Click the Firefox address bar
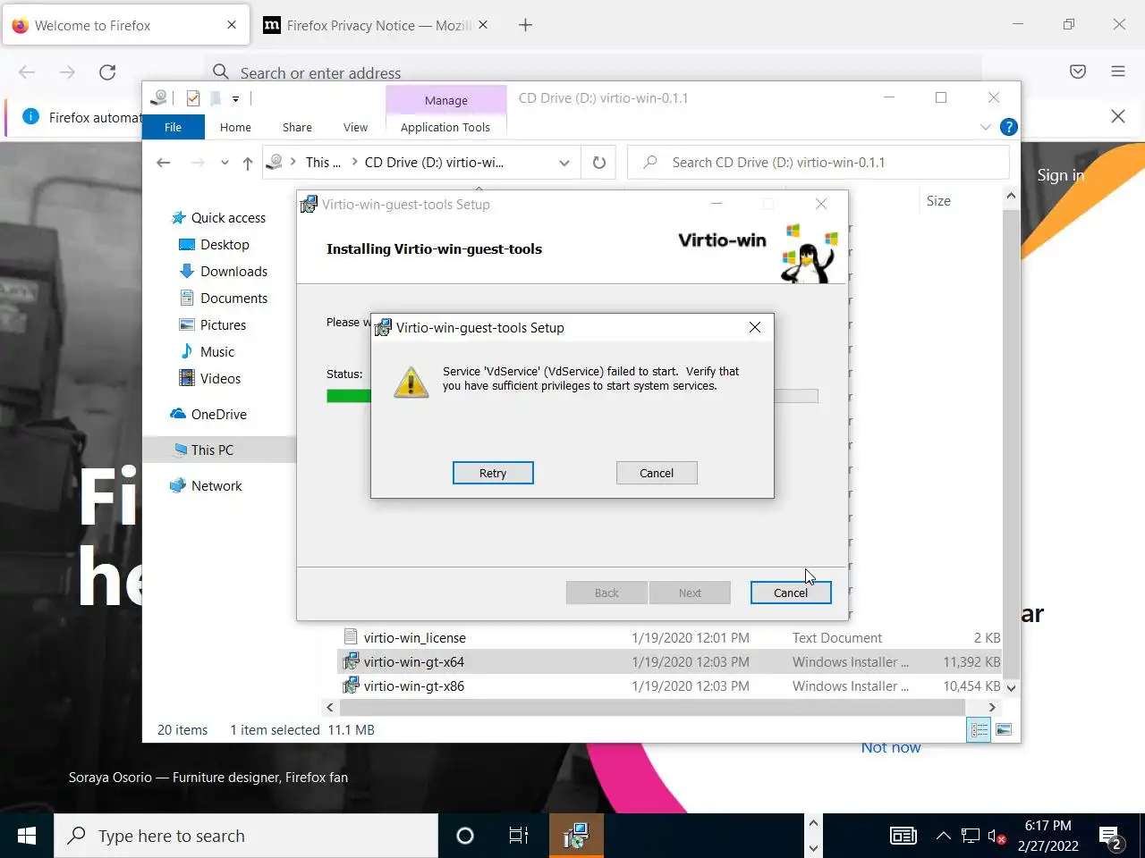The height and width of the screenshot is (858, 1145). pyautogui.click(x=595, y=72)
